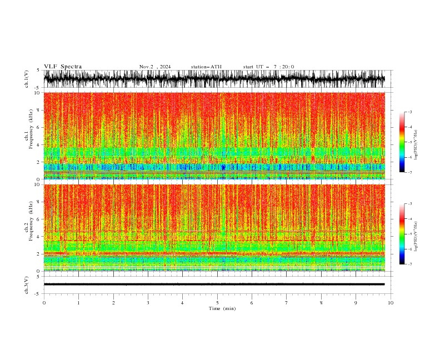Click the '-3' label on lower colorbar
The width and height of the screenshot is (440, 340).
click(409, 204)
